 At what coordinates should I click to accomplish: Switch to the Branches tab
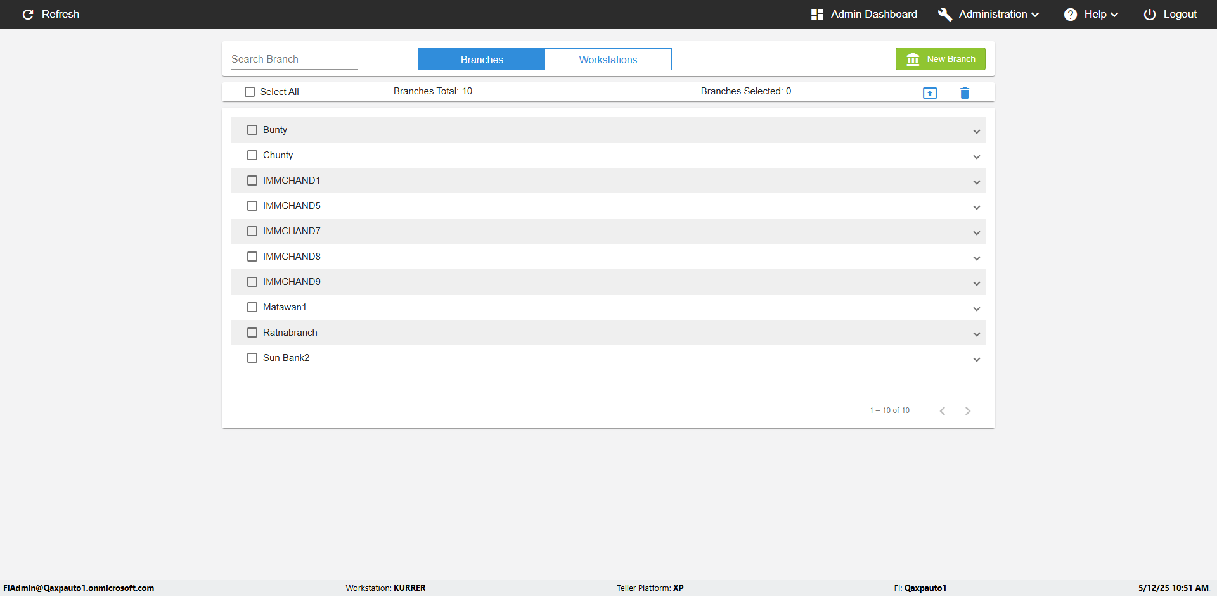coord(482,60)
